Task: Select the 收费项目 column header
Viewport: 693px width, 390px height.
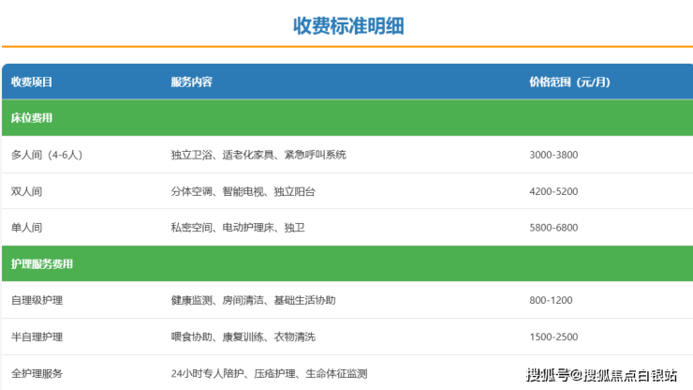Action: [32, 82]
